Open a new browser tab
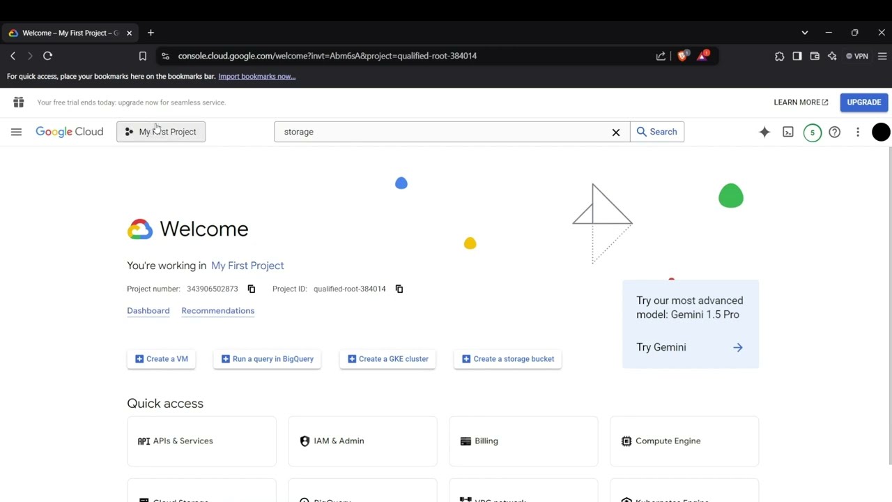892x502 pixels. click(x=151, y=33)
